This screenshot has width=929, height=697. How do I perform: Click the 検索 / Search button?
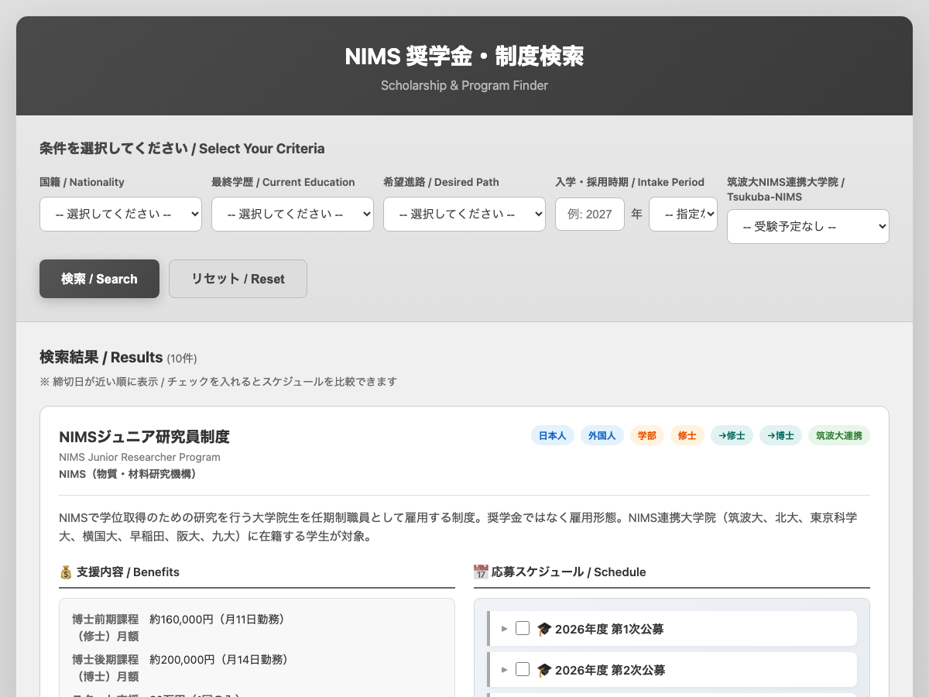coord(99,279)
